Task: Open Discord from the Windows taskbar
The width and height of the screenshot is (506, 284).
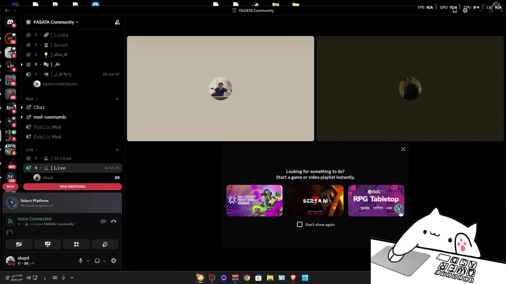Action: (200, 278)
